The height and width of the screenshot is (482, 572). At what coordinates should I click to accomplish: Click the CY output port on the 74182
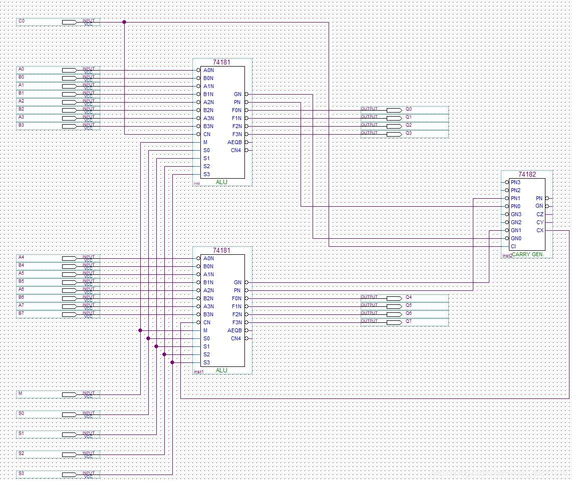pos(540,222)
